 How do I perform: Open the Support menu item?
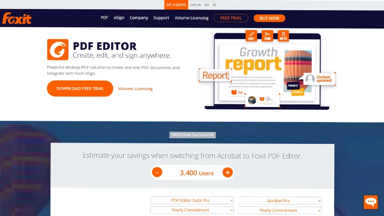coord(161,18)
